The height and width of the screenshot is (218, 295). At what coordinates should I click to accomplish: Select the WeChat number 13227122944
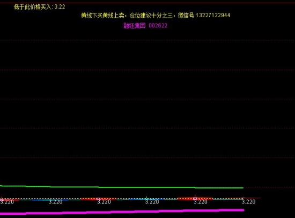coord(213,15)
